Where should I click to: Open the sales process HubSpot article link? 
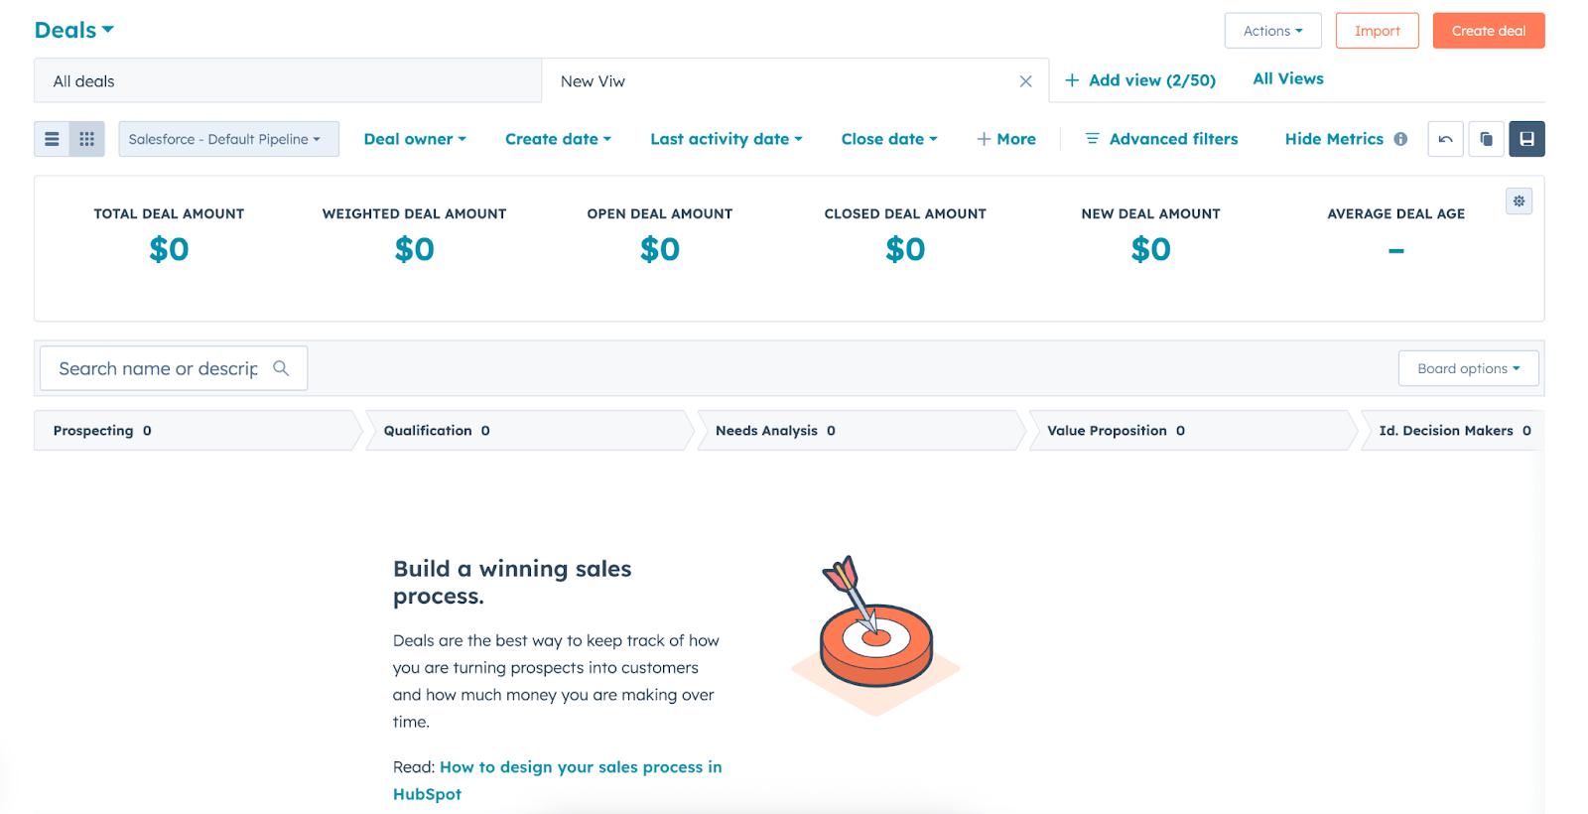[x=557, y=780]
